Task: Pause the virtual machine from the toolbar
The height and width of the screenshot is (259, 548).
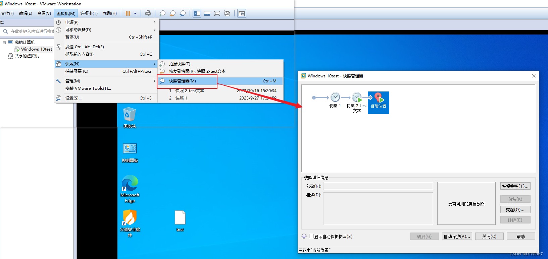Action: coord(128,13)
